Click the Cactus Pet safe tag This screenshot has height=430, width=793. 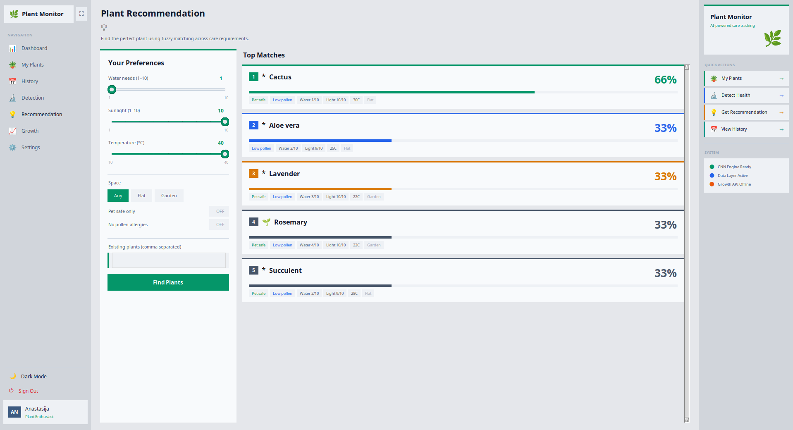[259, 100]
